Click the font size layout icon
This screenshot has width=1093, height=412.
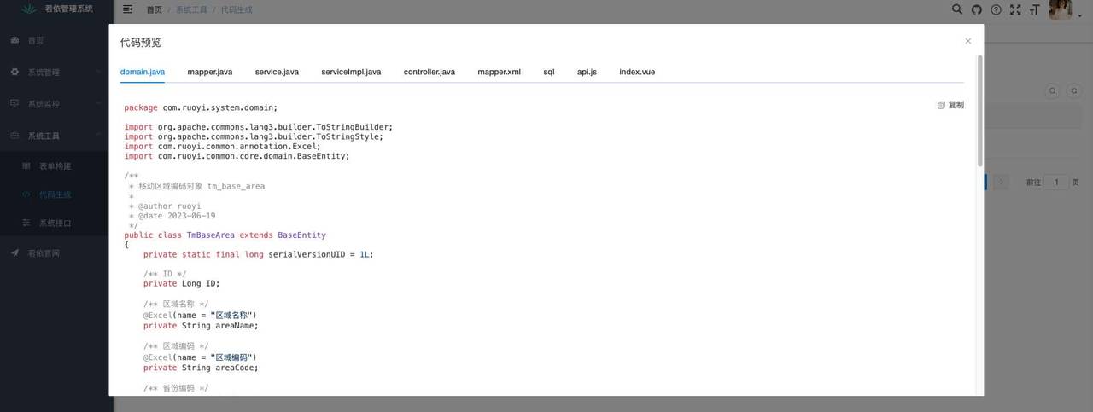coord(1035,10)
